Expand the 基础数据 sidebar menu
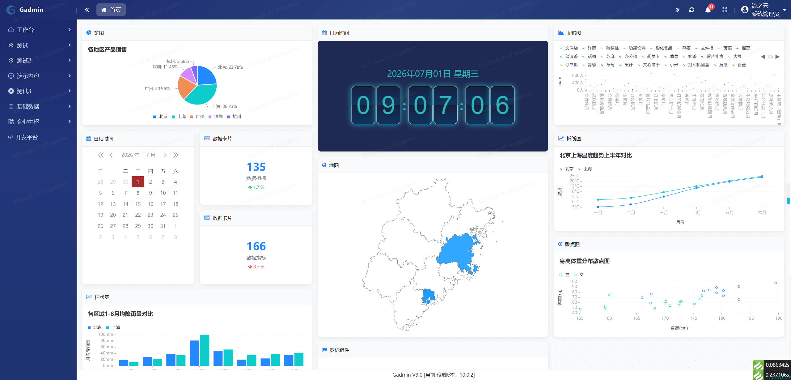The image size is (791, 380). click(x=38, y=107)
